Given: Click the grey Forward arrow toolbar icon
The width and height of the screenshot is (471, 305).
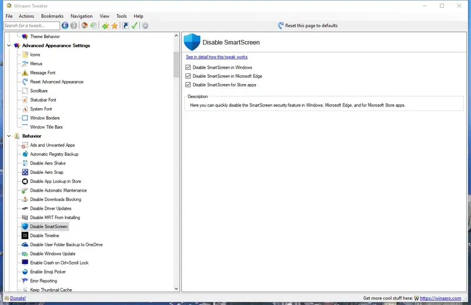Looking at the screenshot, I should click(74, 25).
